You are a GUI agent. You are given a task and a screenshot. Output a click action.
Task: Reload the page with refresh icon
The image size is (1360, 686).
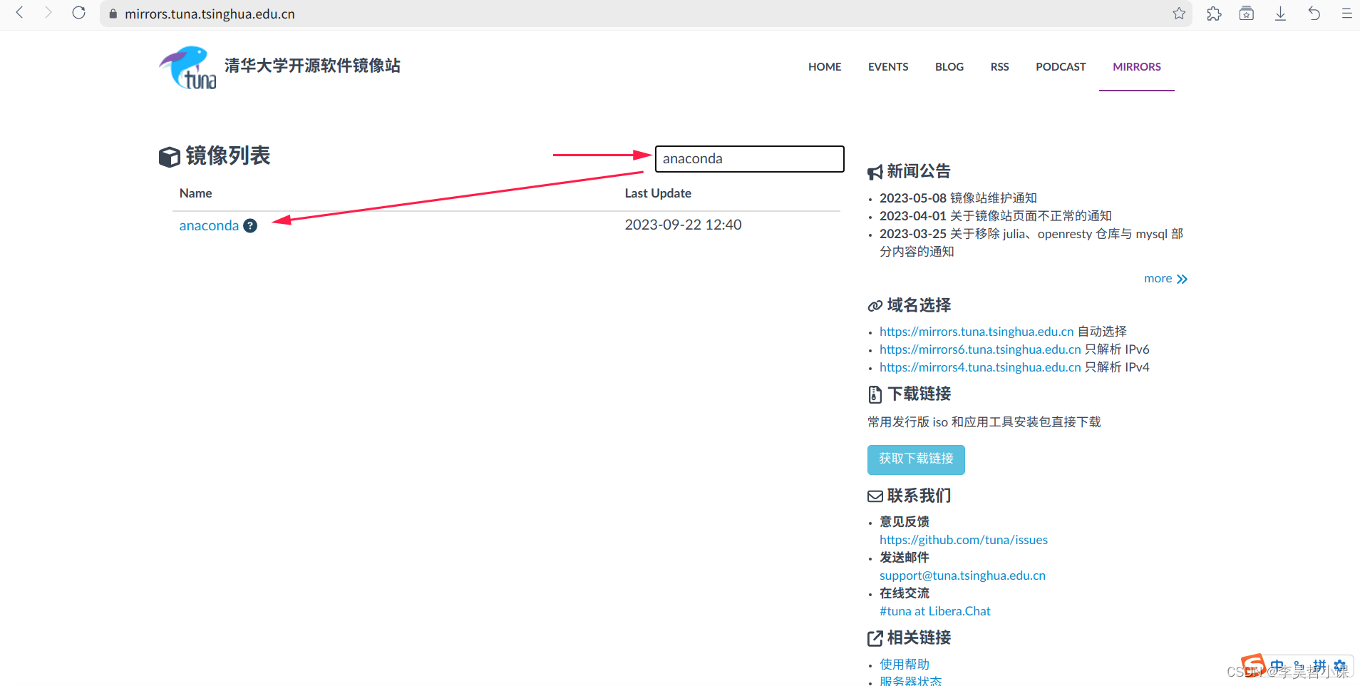coord(79,13)
